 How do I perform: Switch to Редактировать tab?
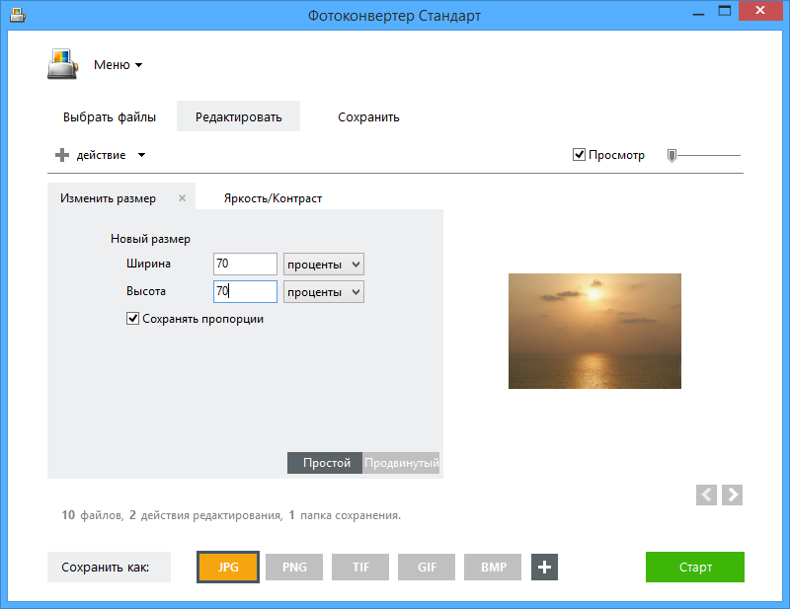click(x=238, y=116)
